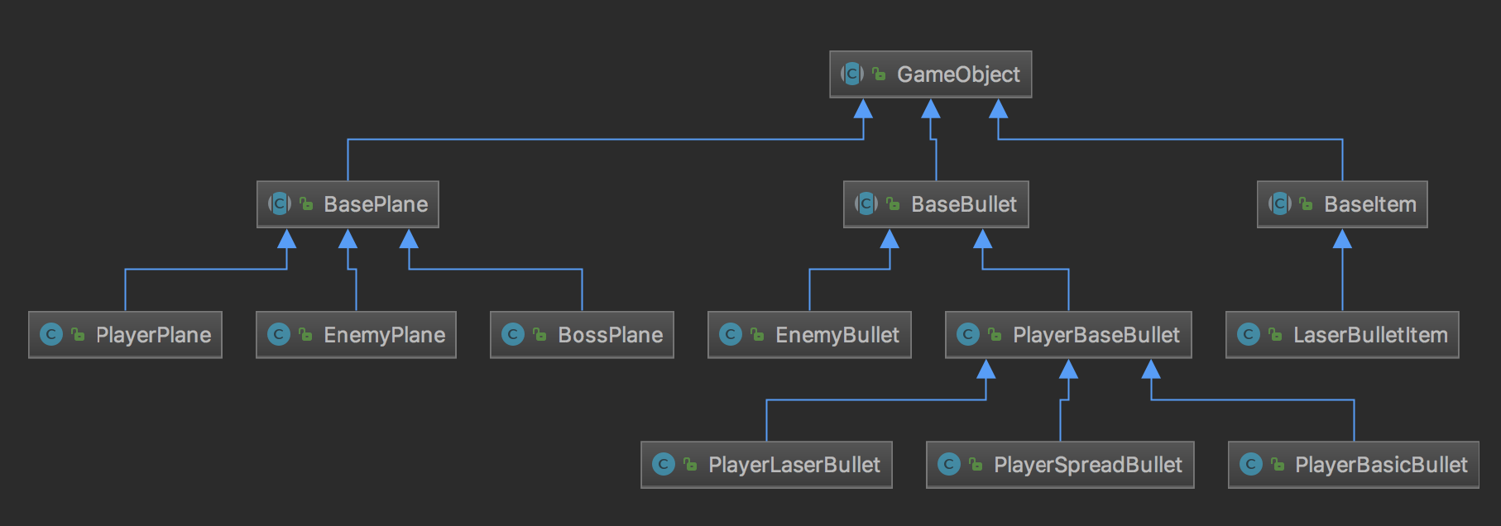Click the abstract class icon on BaseItem

[x=1279, y=203]
